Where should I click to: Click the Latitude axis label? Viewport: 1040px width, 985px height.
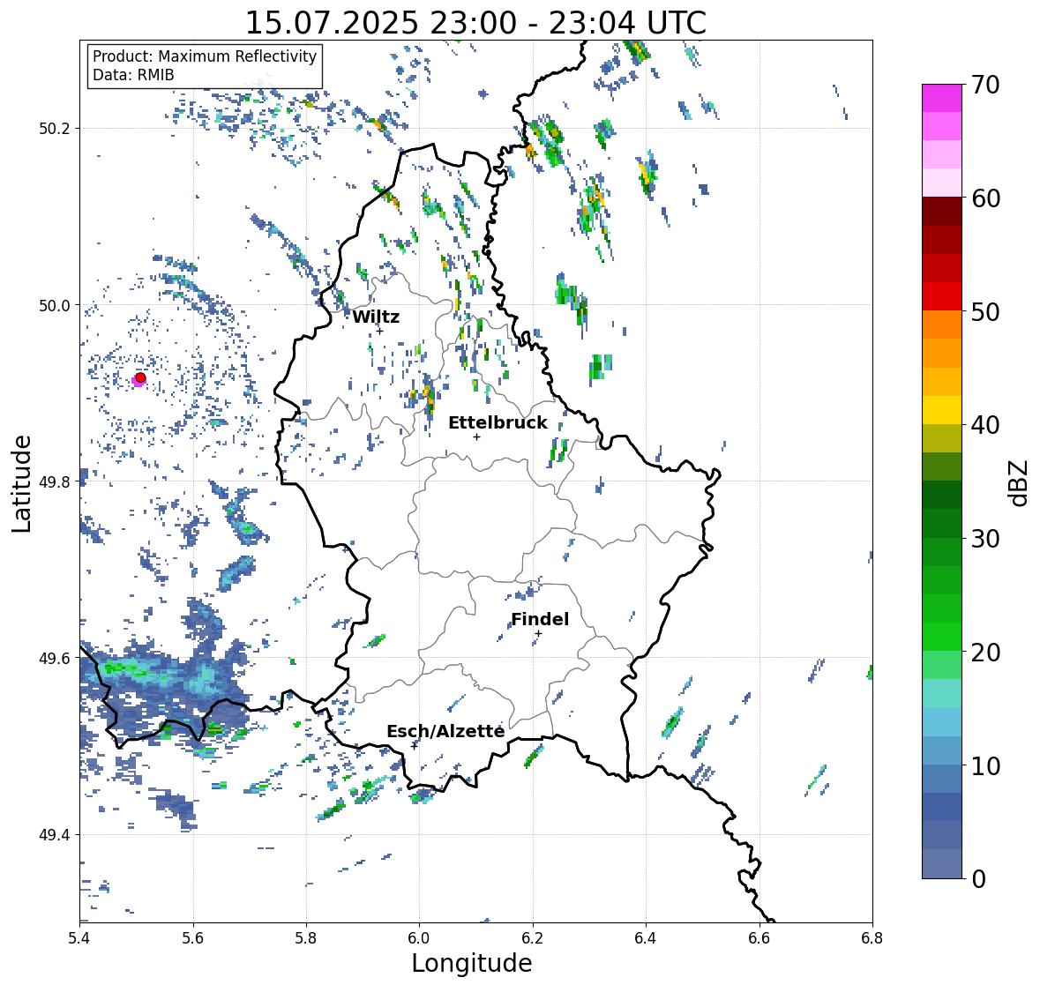tap(22, 483)
